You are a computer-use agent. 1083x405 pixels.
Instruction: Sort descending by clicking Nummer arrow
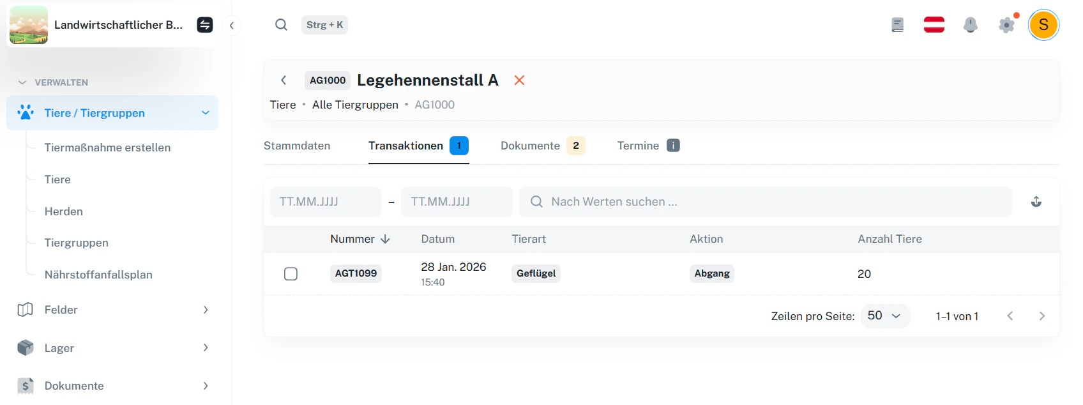point(386,238)
